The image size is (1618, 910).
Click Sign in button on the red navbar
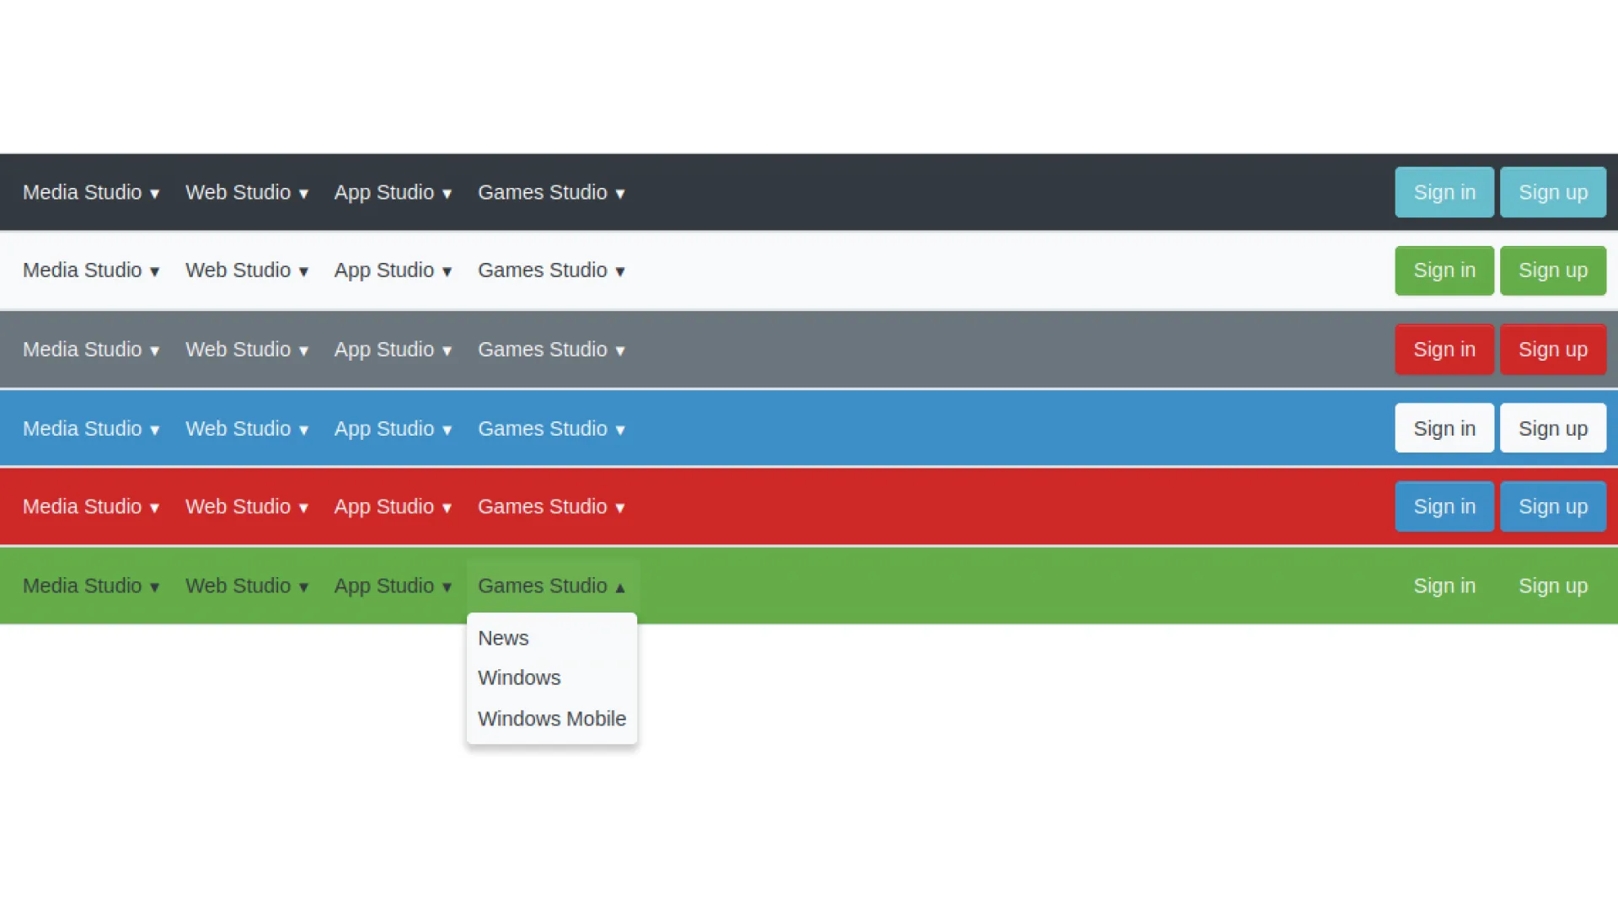[x=1444, y=506]
